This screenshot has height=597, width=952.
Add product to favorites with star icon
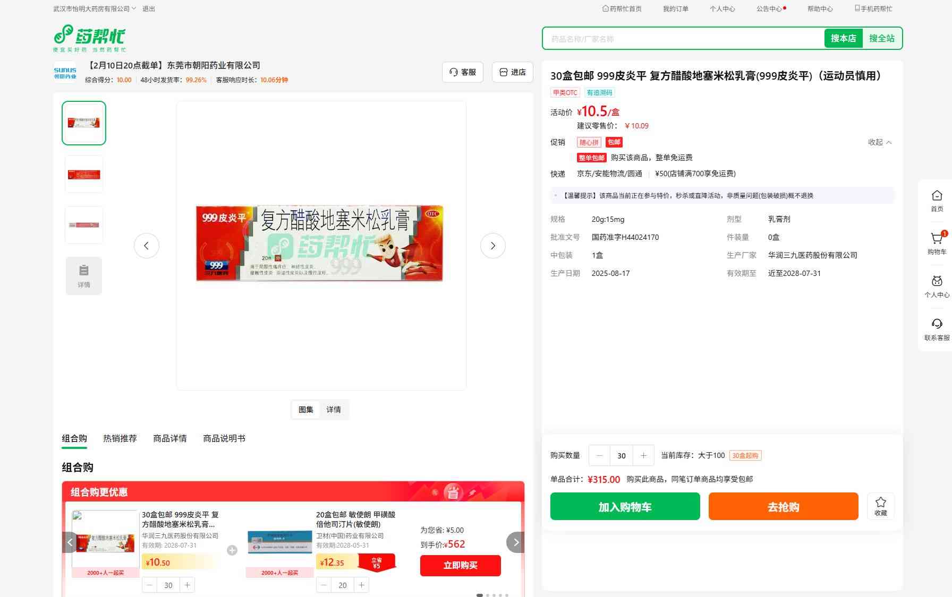tap(880, 506)
